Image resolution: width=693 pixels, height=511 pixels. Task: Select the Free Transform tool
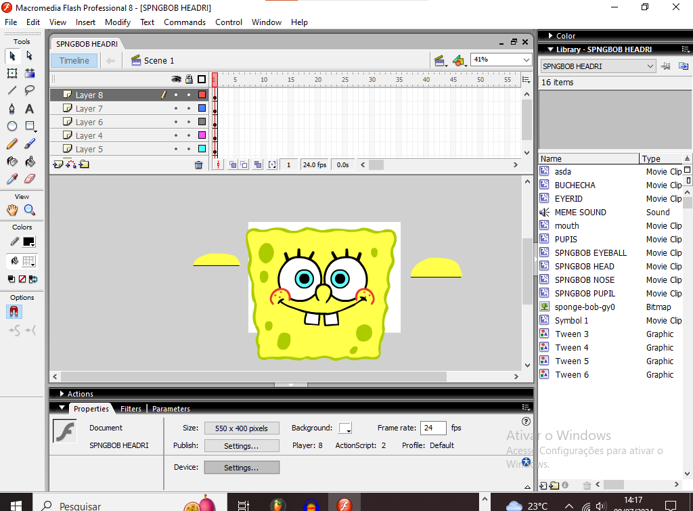coord(12,73)
